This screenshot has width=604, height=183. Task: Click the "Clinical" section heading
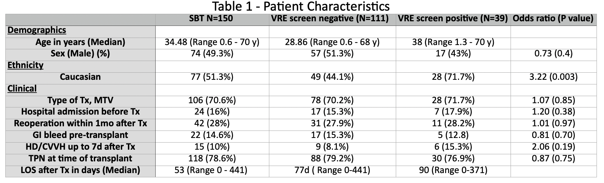(22, 88)
